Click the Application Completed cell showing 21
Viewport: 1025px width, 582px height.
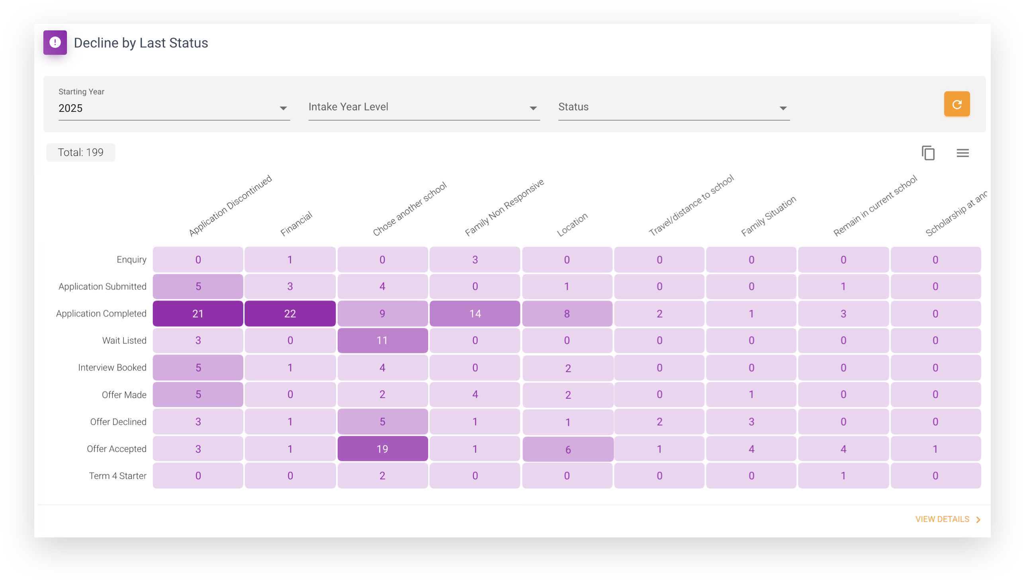(x=198, y=313)
